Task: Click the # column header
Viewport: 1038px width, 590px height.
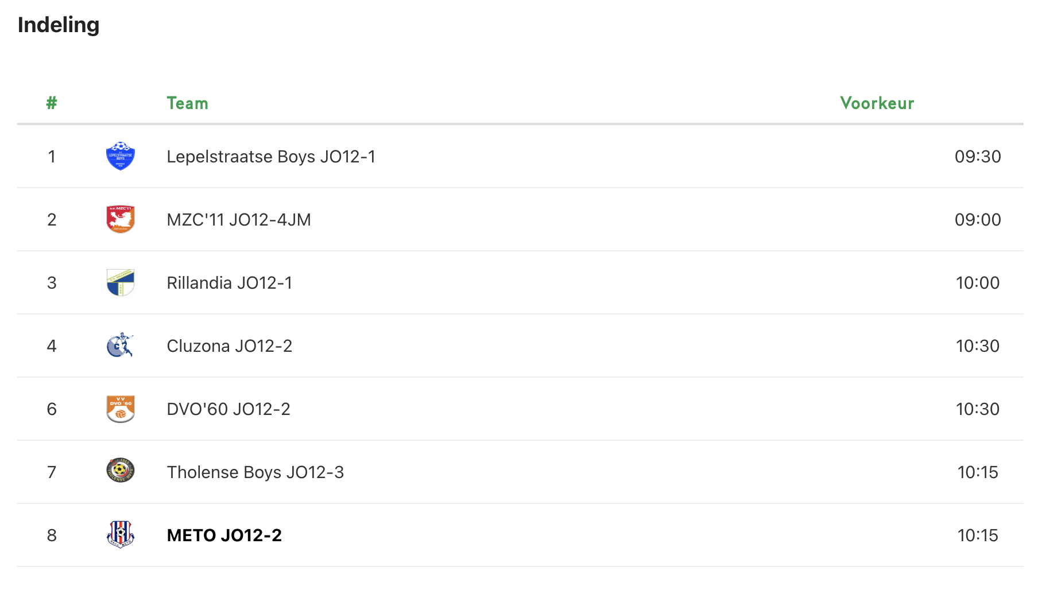Action: pyautogui.click(x=52, y=103)
